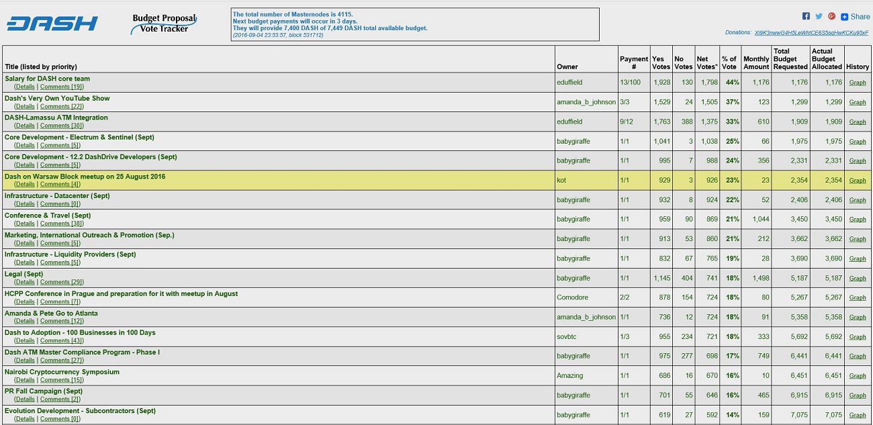
Task: Open Comments for Legal (Sept)
Action: pos(62,282)
